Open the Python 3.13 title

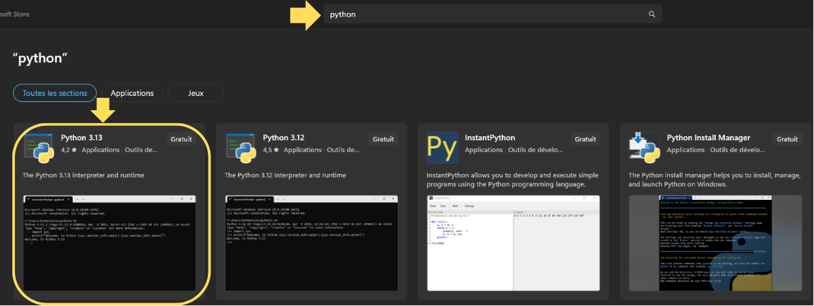82,138
